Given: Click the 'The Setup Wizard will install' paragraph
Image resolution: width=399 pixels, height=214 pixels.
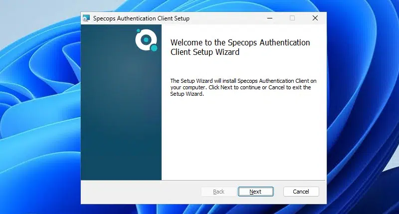Looking at the screenshot, I should click(243, 87).
